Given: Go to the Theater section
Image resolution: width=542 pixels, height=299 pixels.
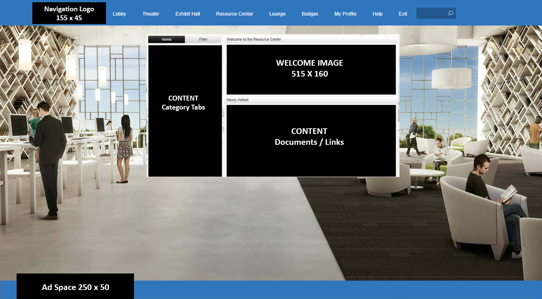Looking at the screenshot, I should 151,14.
